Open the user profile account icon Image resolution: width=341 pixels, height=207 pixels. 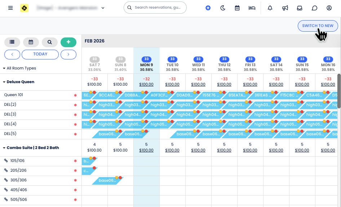[329, 8]
